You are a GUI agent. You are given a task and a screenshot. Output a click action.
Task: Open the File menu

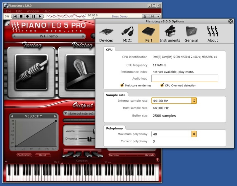tap(8, 11)
